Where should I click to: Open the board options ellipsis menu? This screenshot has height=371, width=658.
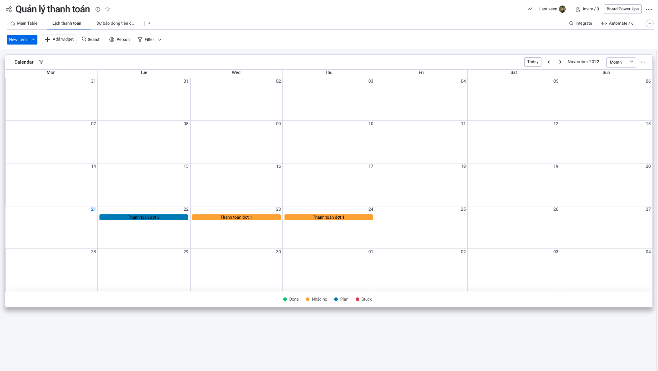649,10
